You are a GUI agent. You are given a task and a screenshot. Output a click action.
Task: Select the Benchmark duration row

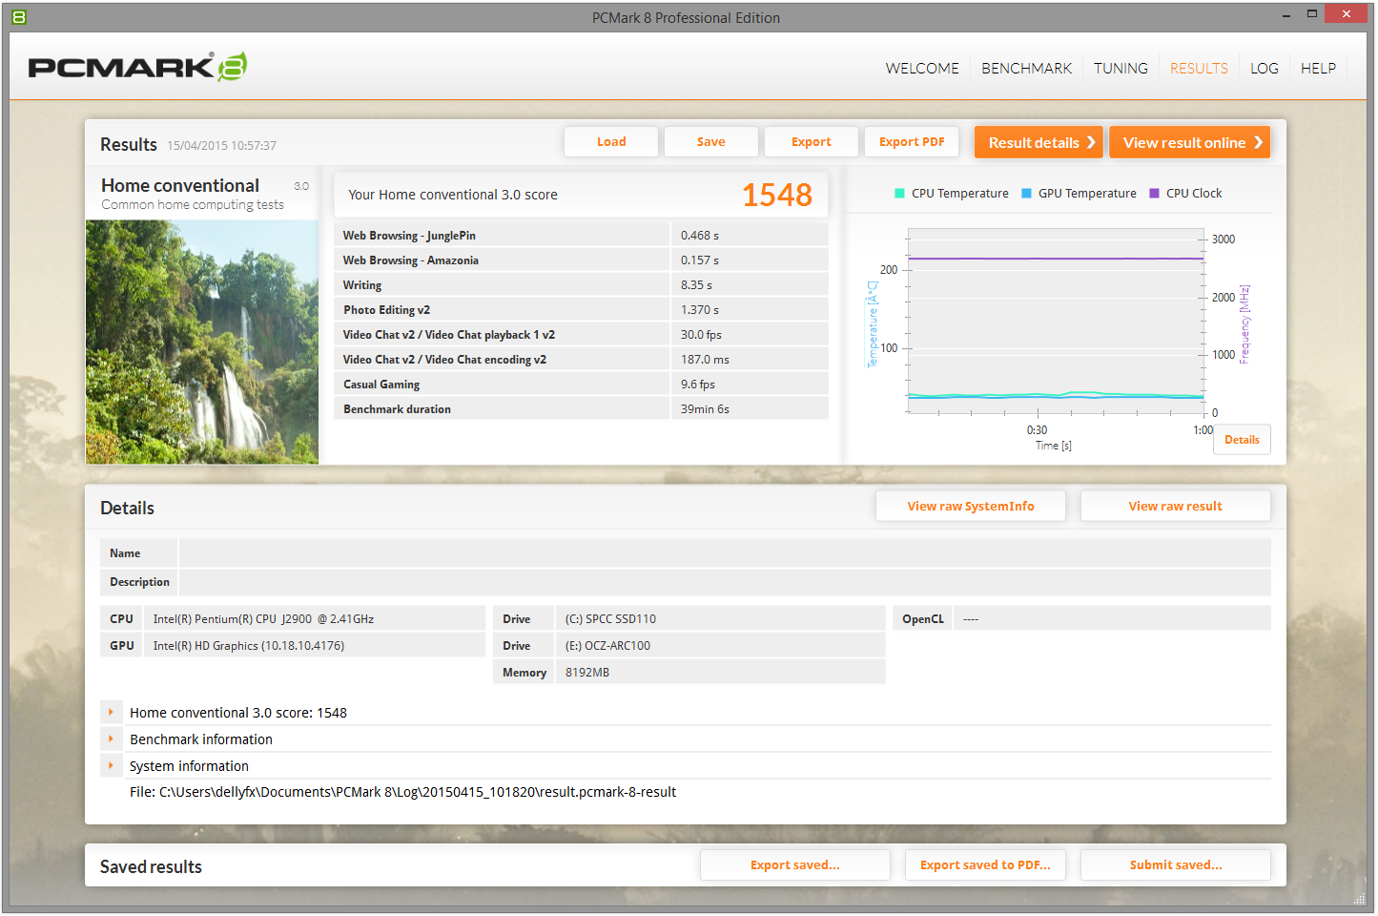(x=581, y=409)
